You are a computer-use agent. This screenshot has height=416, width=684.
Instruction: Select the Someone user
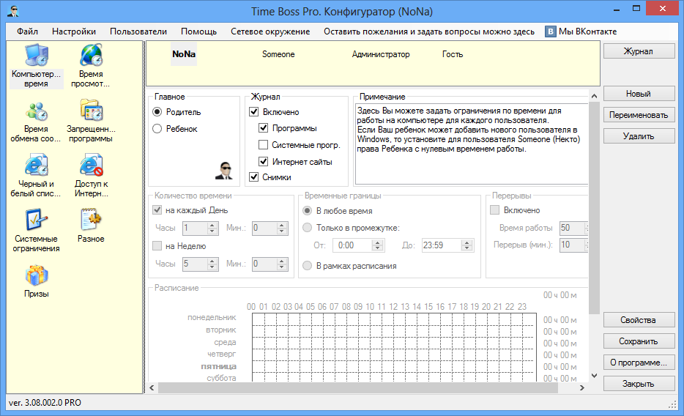(x=278, y=54)
